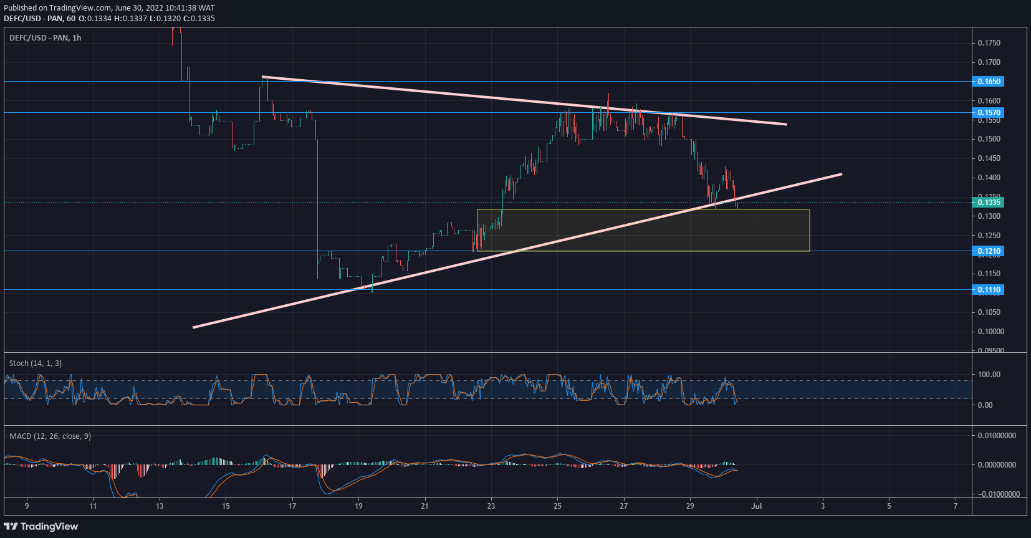The width and height of the screenshot is (1031, 538).
Task: Click the Jul label on time axis
Action: [756, 506]
